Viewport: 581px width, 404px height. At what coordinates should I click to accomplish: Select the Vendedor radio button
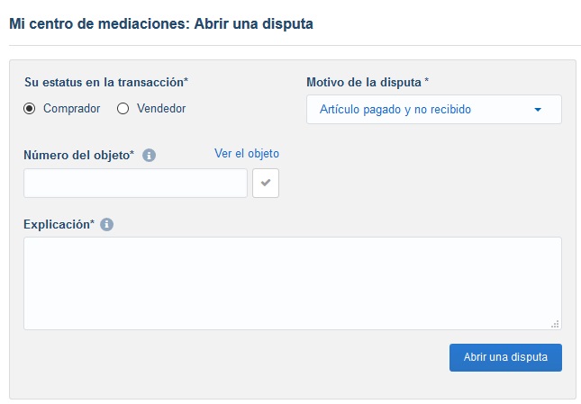[x=123, y=108]
